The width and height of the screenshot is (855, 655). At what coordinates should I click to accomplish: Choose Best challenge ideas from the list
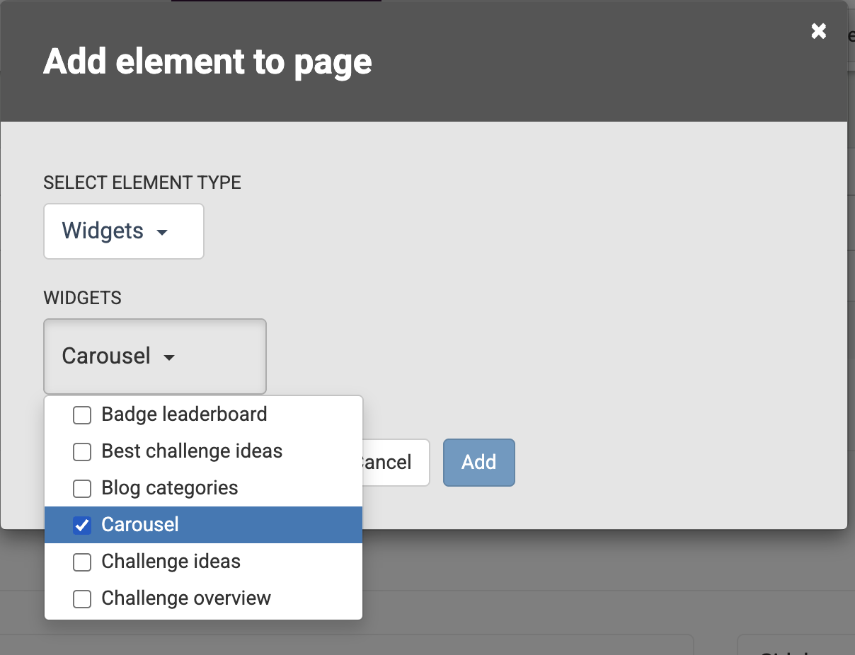192,451
